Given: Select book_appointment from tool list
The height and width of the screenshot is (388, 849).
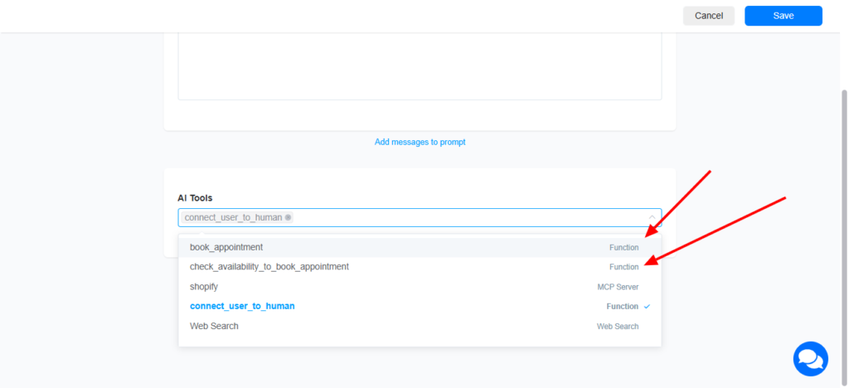Looking at the screenshot, I should coord(420,247).
